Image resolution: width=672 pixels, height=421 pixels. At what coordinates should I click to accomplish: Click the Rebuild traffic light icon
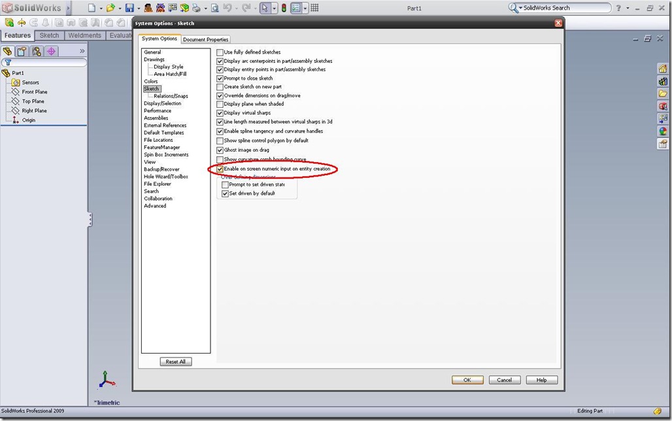tap(284, 8)
